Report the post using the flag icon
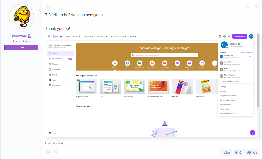Viewport: 263px width, 159px height. (48, 152)
